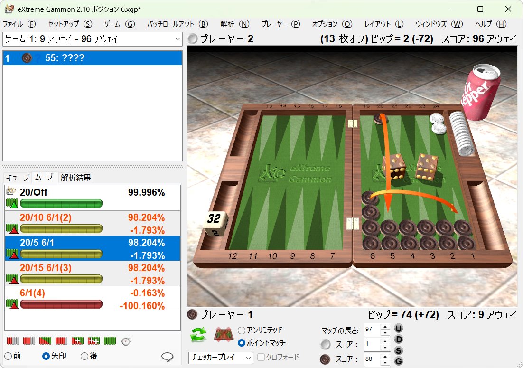This screenshot has height=368, width=523.
Task: Click the yellow equity bar for 20/5 6/1
Action: 61,254
